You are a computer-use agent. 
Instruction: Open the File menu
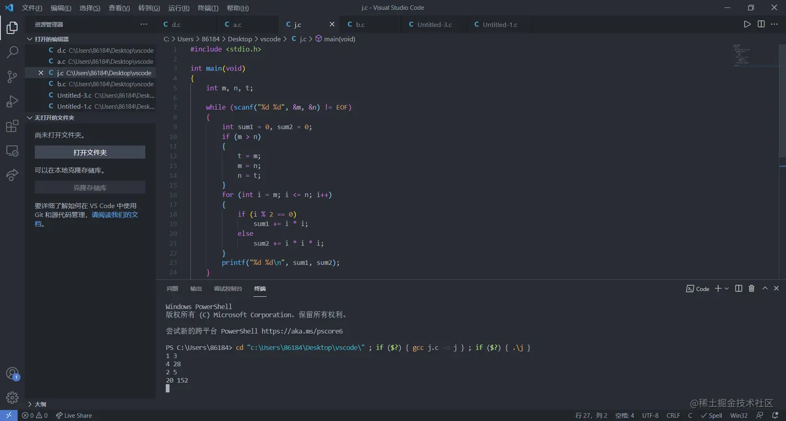click(32, 8)
